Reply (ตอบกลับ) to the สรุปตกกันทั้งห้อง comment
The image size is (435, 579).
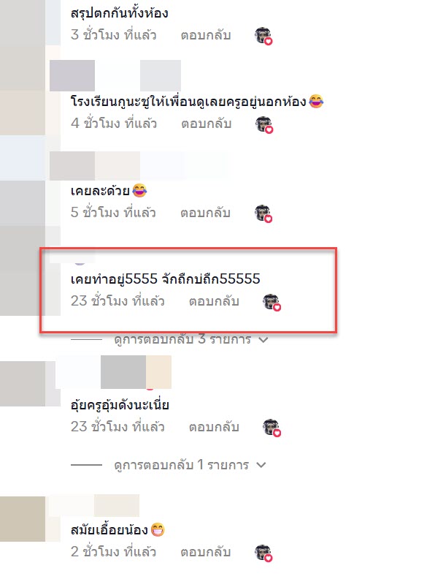(x=206, y=35)
